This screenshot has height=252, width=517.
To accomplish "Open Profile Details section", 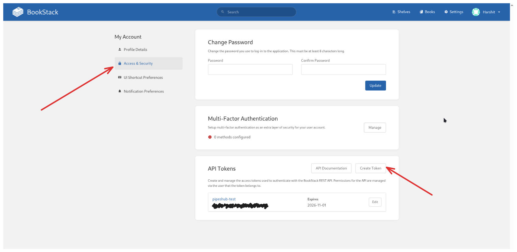I will pyautogui.click(x=149, y=50).
